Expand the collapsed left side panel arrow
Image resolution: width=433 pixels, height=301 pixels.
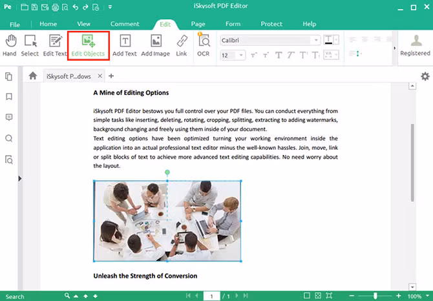coord(20,178)
